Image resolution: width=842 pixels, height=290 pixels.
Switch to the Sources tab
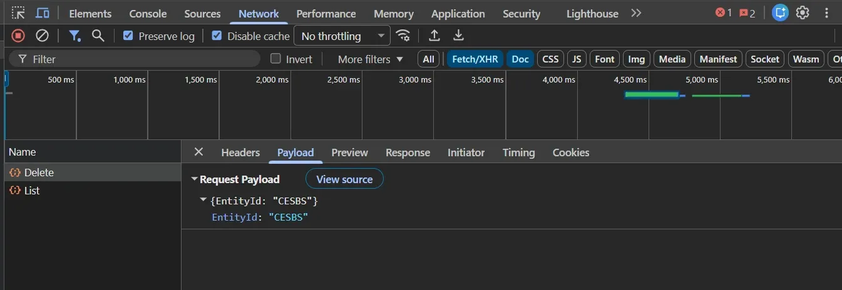pos(202,13)
